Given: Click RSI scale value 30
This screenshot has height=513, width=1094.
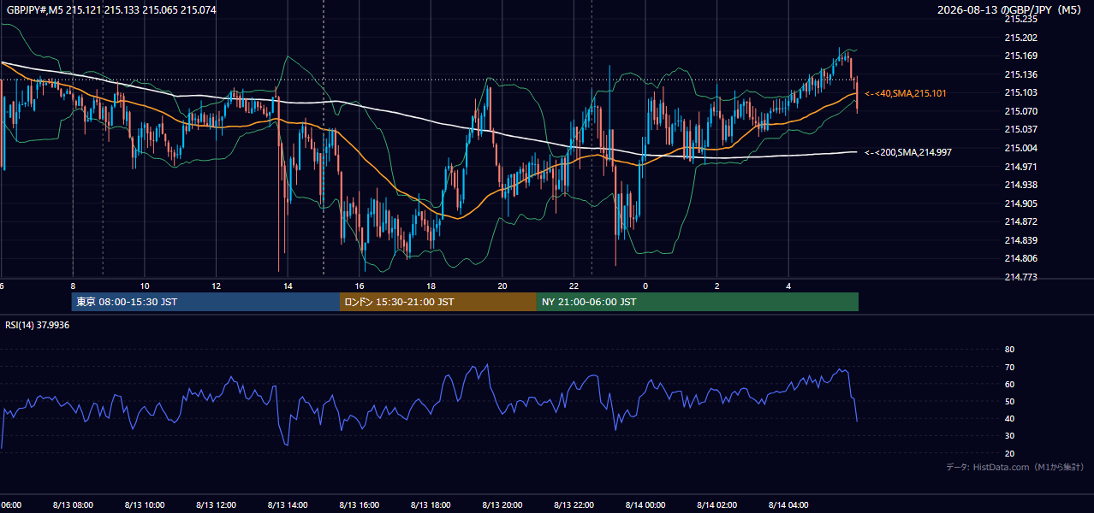Looking at the screenshot, I should tap(1009, 436).
